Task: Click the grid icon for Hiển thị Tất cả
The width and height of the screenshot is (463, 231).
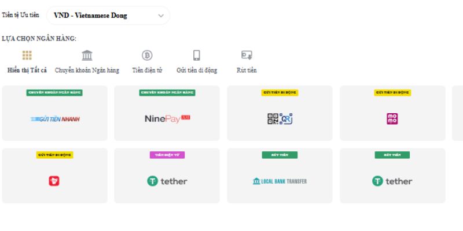Action: (x=27, y=55)
